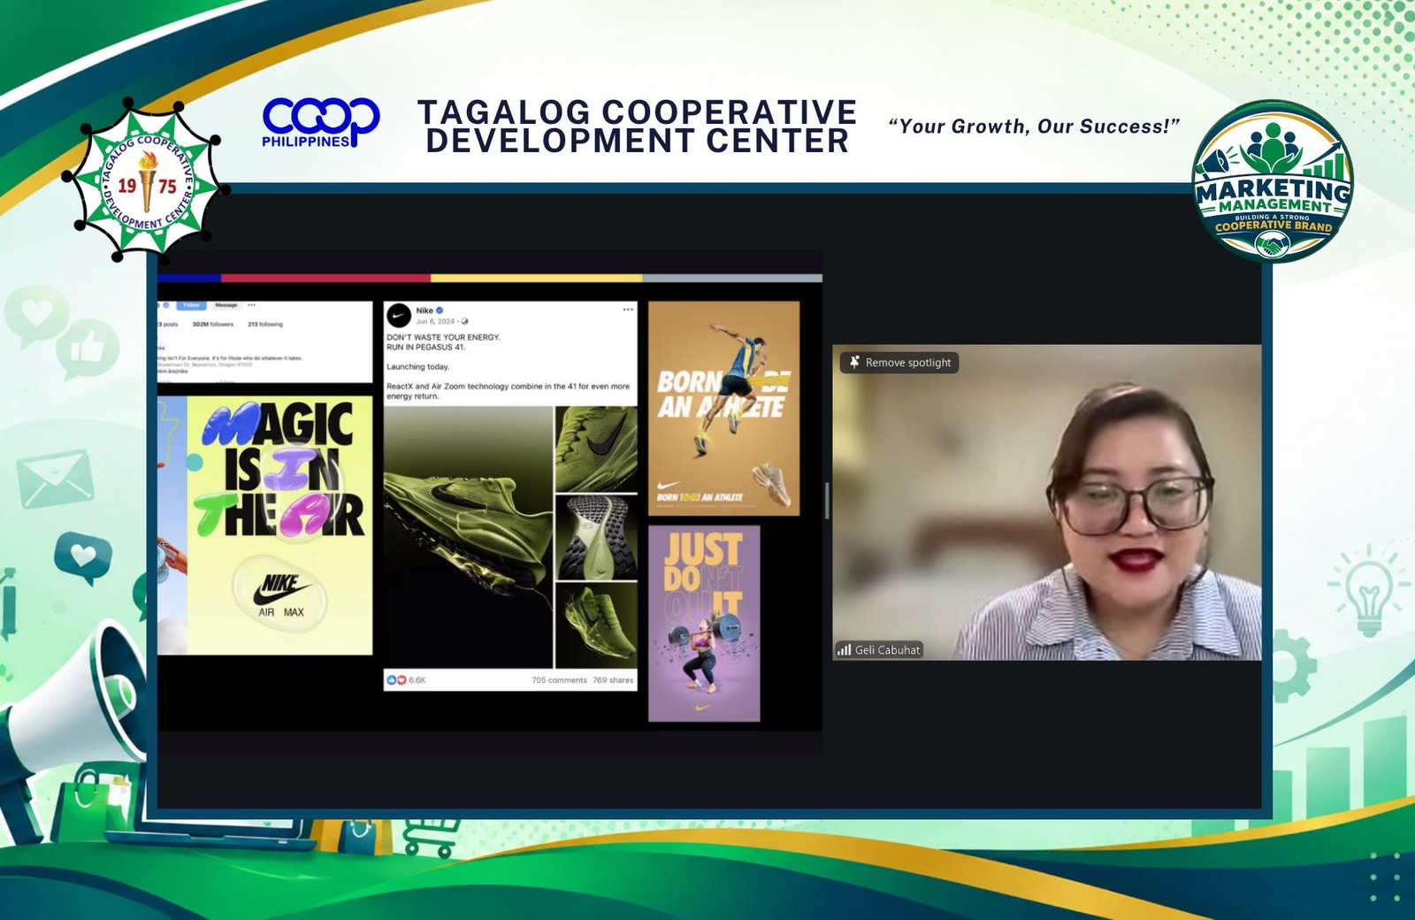Open the Magic Is In The Air poster

279,525
